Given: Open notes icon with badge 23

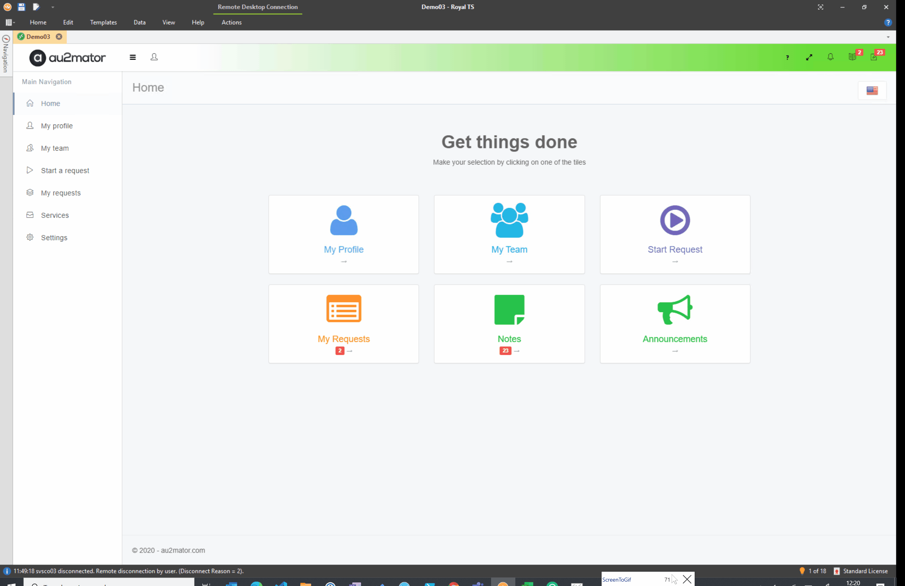Looking at the screenshot, I should (874, 57).
